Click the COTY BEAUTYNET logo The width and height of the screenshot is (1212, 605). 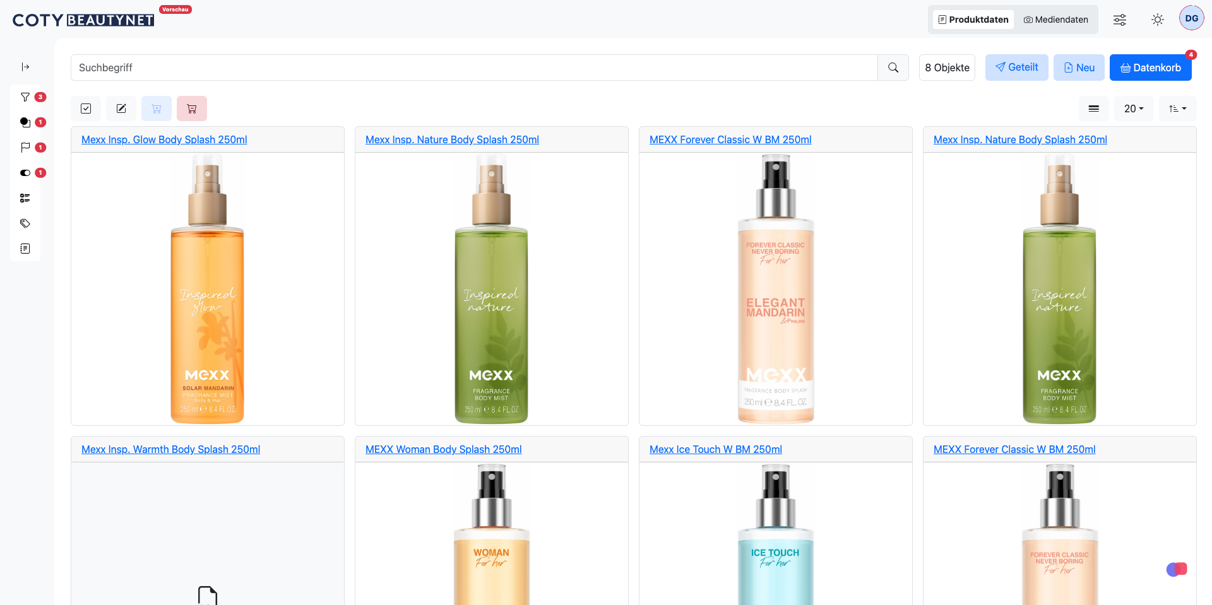83,20
